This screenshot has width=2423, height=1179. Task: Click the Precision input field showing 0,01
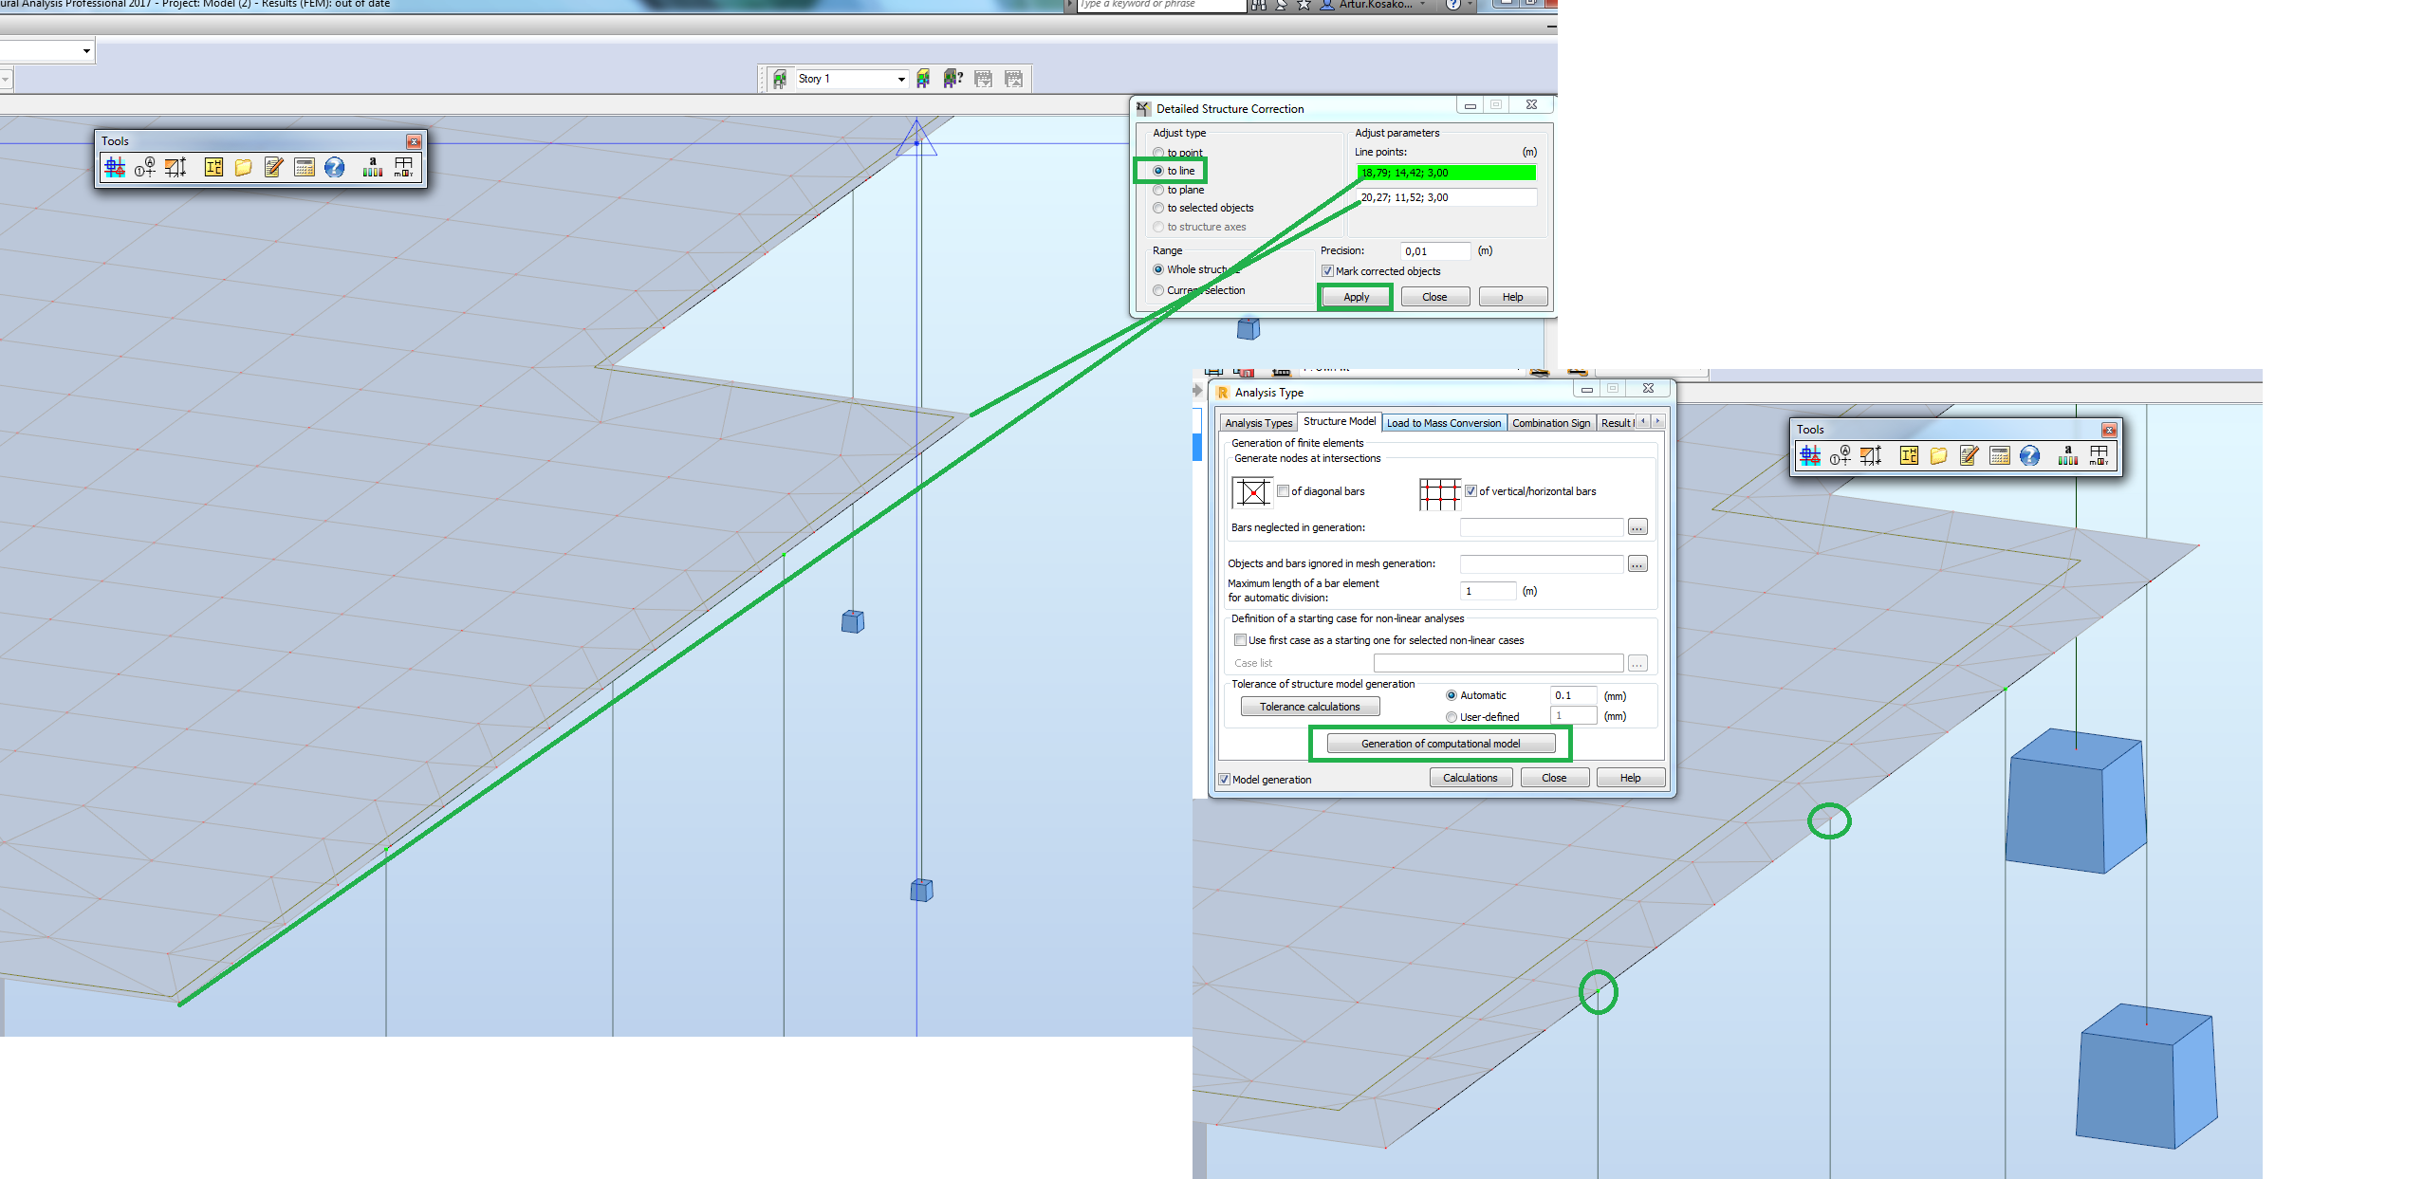click(x=1433, y=250)
